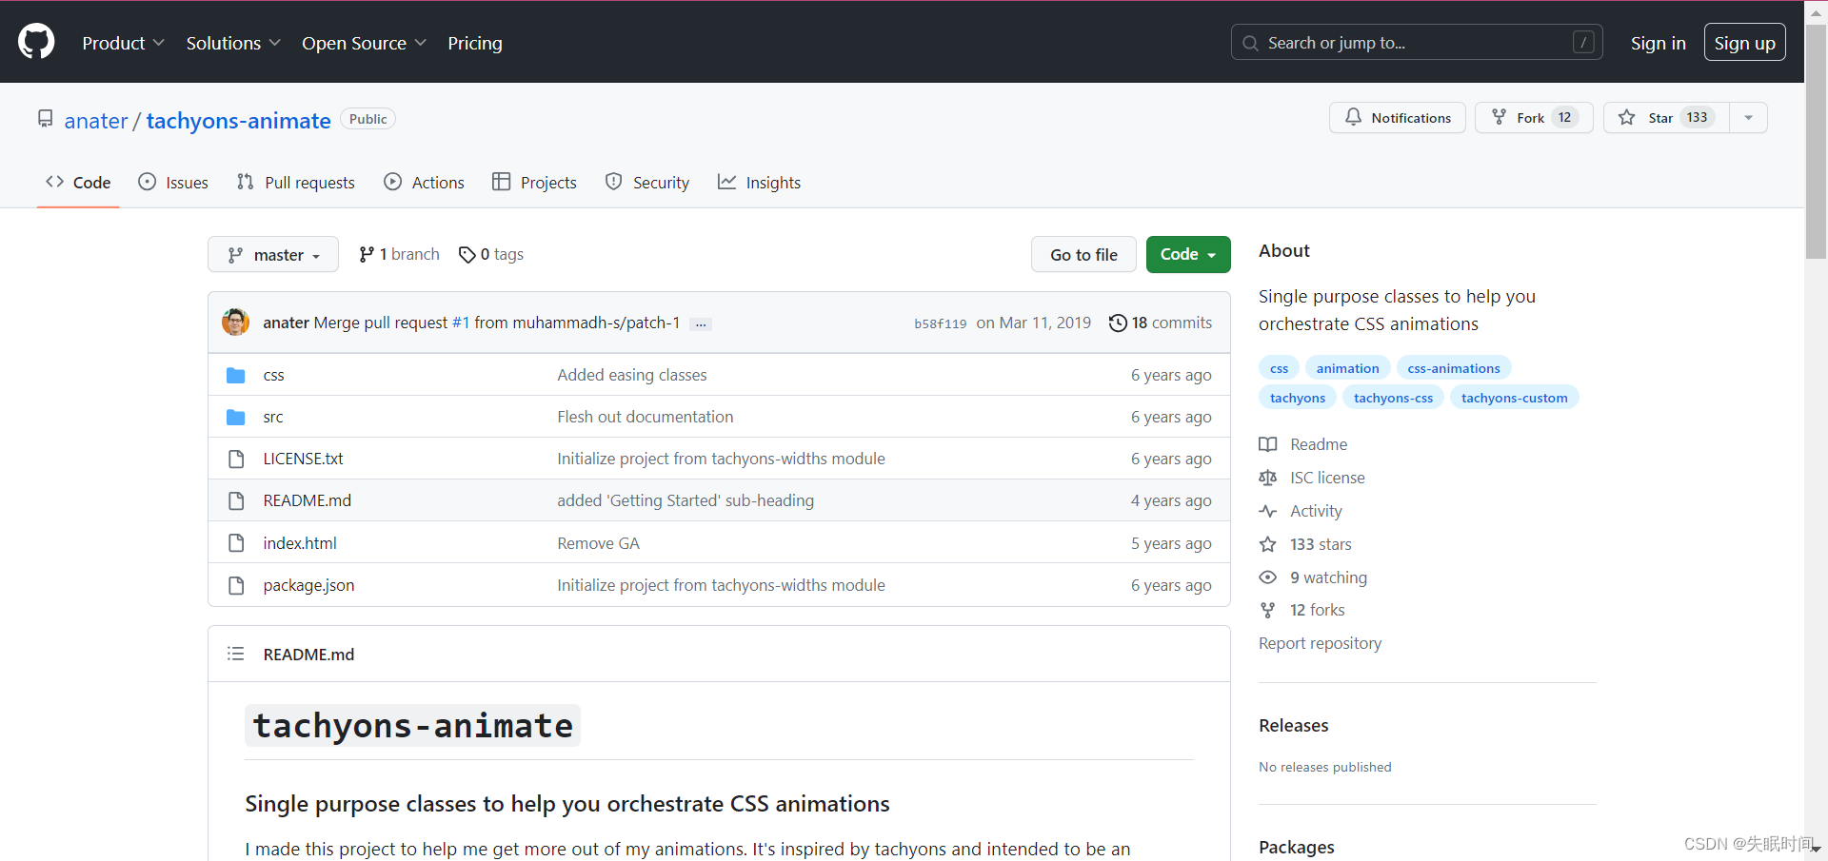
Task: Open the Readme link in About
Action: coord(1303,444)
